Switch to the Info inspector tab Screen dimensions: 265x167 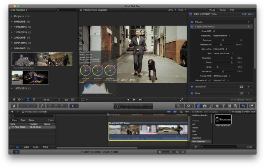tap(232, 10)
